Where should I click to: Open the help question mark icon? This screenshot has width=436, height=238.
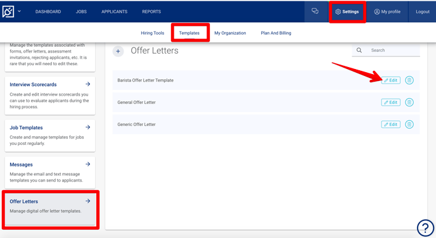[x=425, y=228]
